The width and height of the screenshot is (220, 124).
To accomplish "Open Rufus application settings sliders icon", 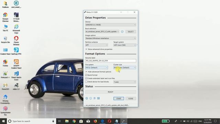I will 95,98.
